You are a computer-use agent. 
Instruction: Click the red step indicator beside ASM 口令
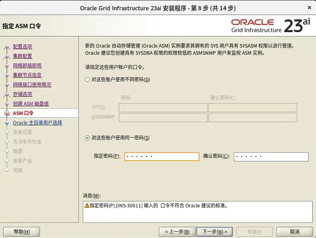point(7,113)
